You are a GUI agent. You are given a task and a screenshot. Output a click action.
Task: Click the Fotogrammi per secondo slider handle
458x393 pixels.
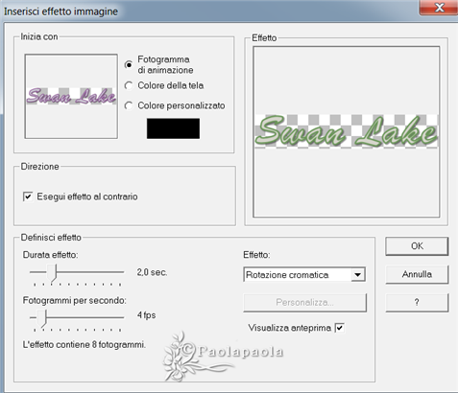pyautogui.click(x=42, y=318)
